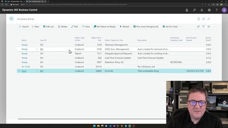
Task: Open the row menu for ErrorJob row
Action: click(x=37, y=71)
